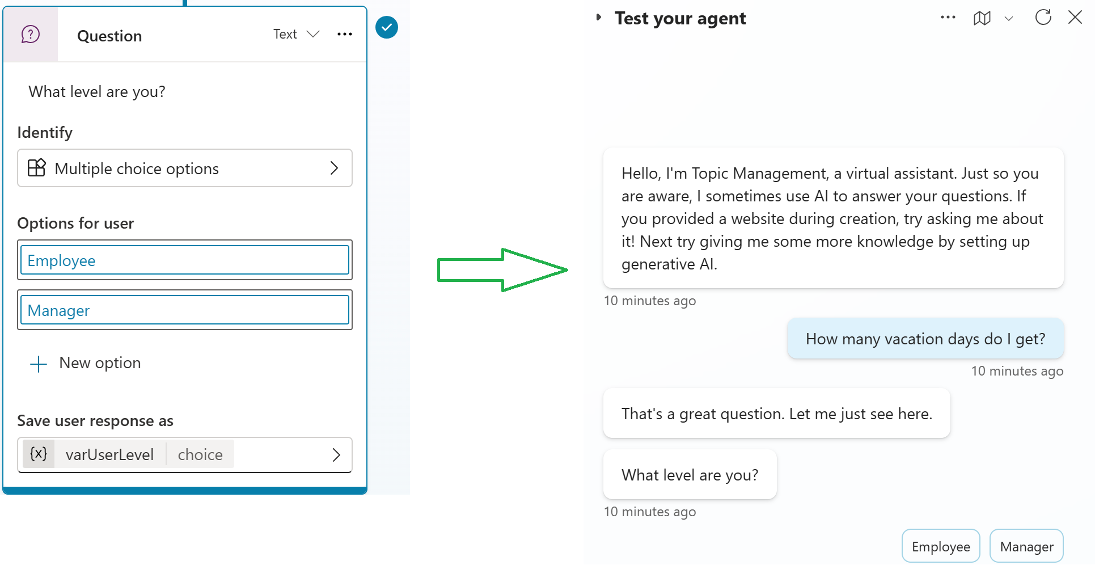Expand the chevron next to map icon
The width and height of the screenshot is (1095, 565).
click(1008, 19)
